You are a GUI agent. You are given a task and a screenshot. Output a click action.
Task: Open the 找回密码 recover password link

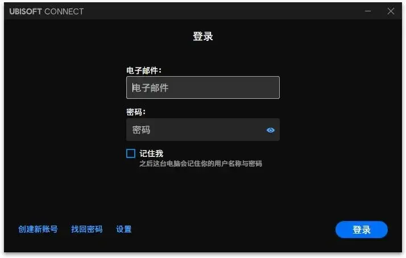tap(87, 229)
